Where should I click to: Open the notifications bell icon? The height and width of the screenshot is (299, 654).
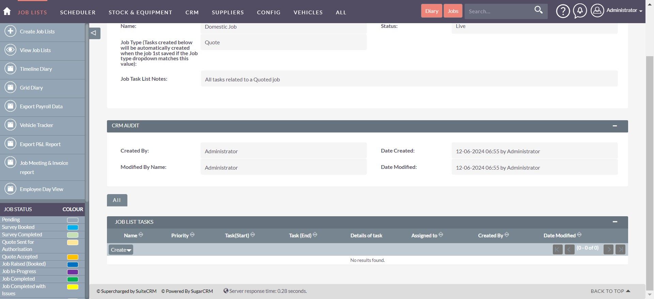[580, 11]
